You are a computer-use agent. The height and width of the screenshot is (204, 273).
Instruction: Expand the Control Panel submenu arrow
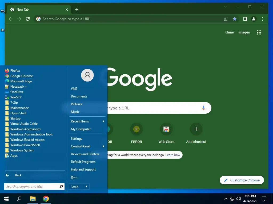coord(104,146)
